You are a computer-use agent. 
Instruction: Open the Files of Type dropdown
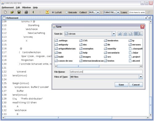tap(141, 77)
